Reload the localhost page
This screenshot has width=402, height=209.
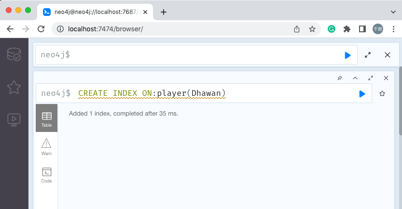(41, 29)
